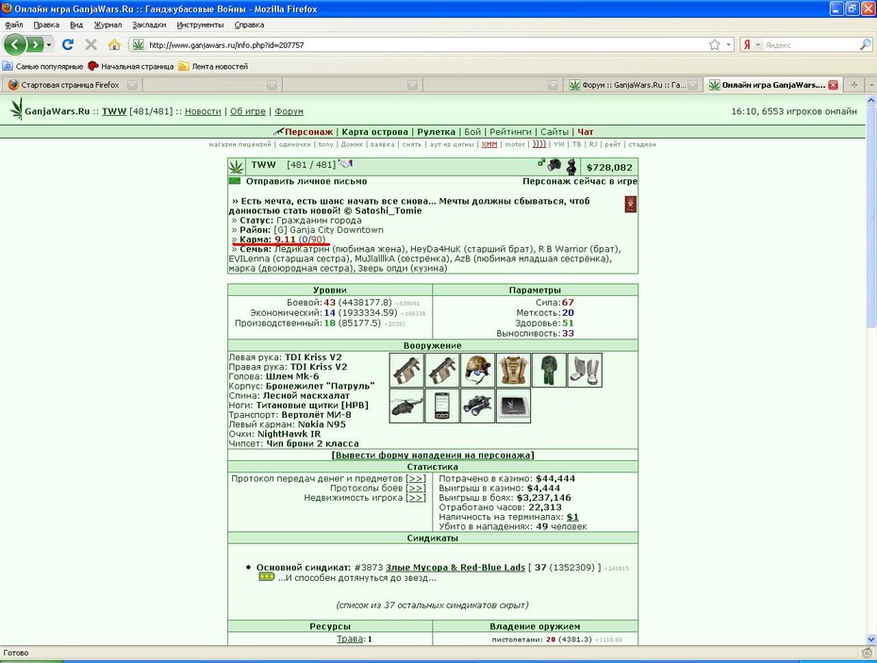
Task: Open syndicate Злые Мусора & Red-Blue Lads
Action: [x=455, y=568]
